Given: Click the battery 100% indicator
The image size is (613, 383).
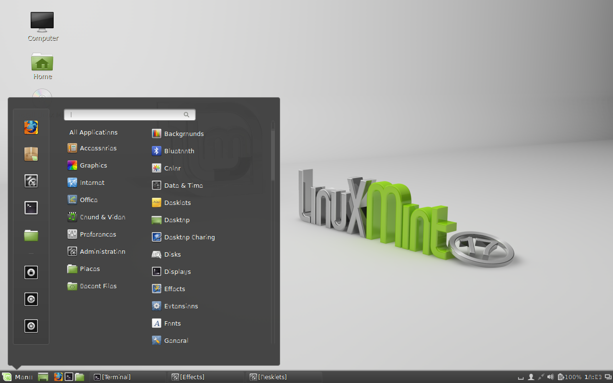Looking at the screenshot, I should (570, 377).
